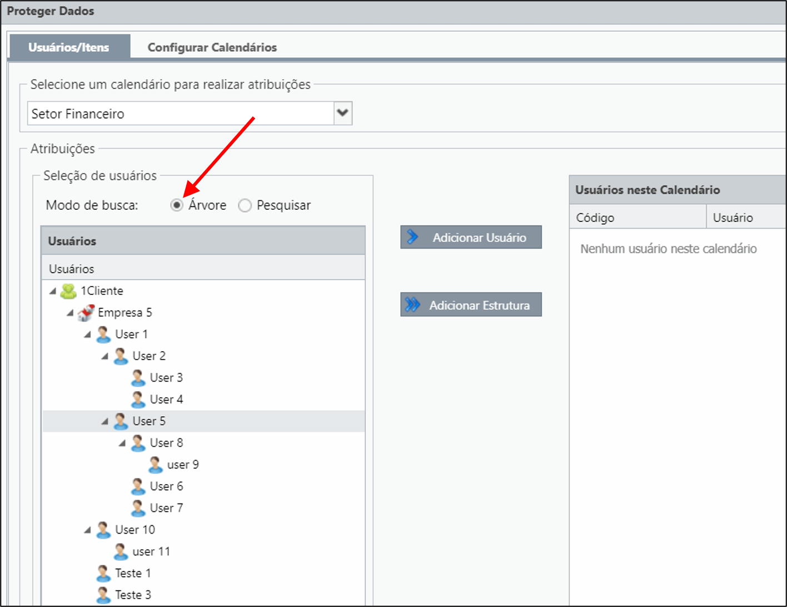Collapse the User 5 tree node
The image size is (787, 607).
105,422
